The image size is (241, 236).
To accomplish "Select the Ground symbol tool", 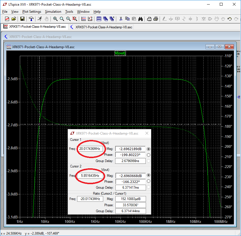I will 171,19.
